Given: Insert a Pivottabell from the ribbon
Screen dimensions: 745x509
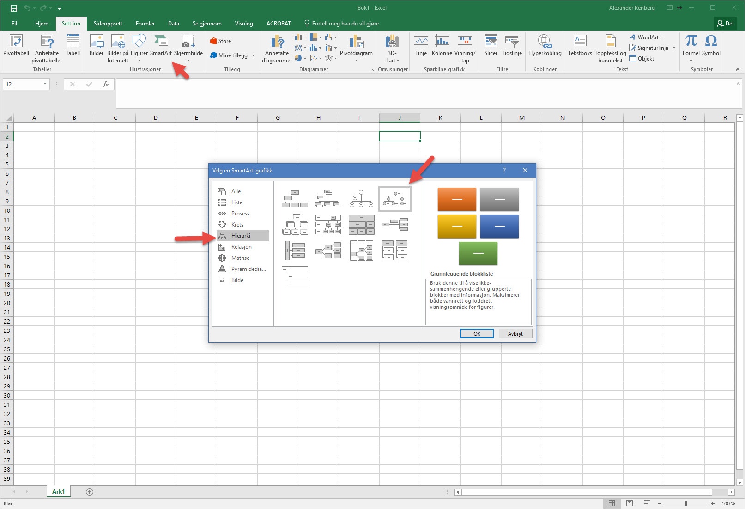Looking at the screenshot, I should [x=16, y=45].
